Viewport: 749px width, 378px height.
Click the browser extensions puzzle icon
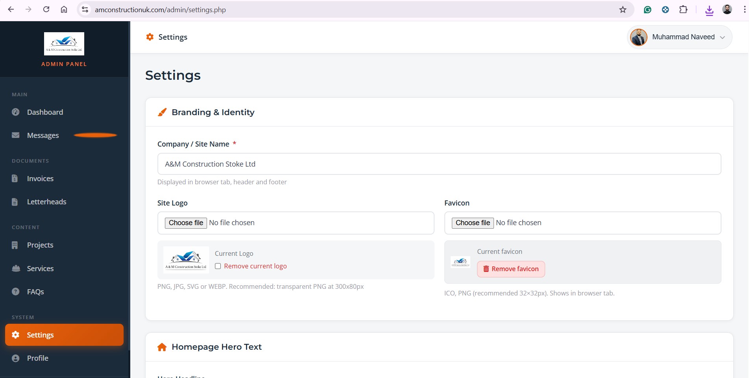click(x=683, y=10)
